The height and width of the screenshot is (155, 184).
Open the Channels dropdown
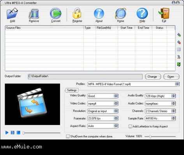pos(160,111)
